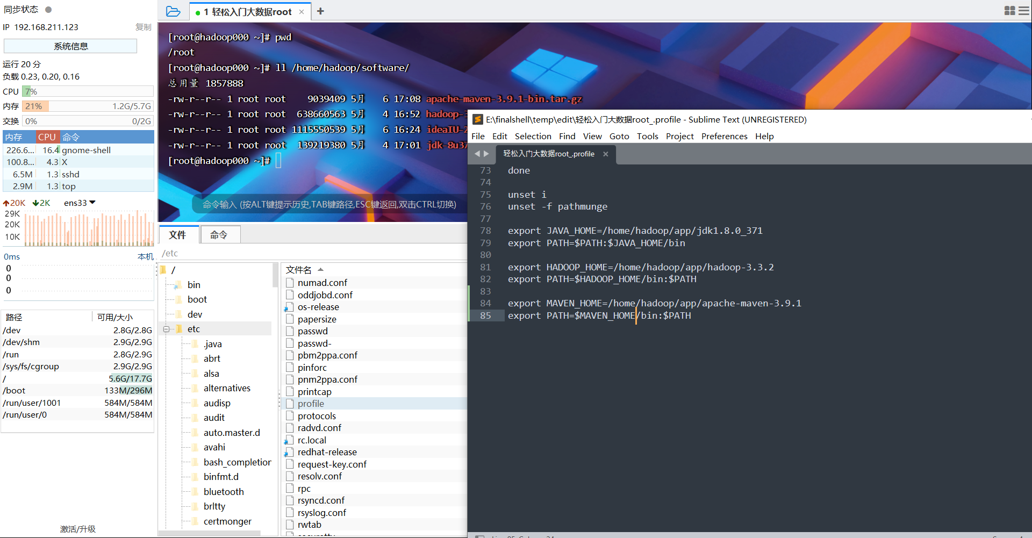Collapse the etc folder in the directory tree
The height and width of the screenshot is (538, 1032).
point(167,328)
